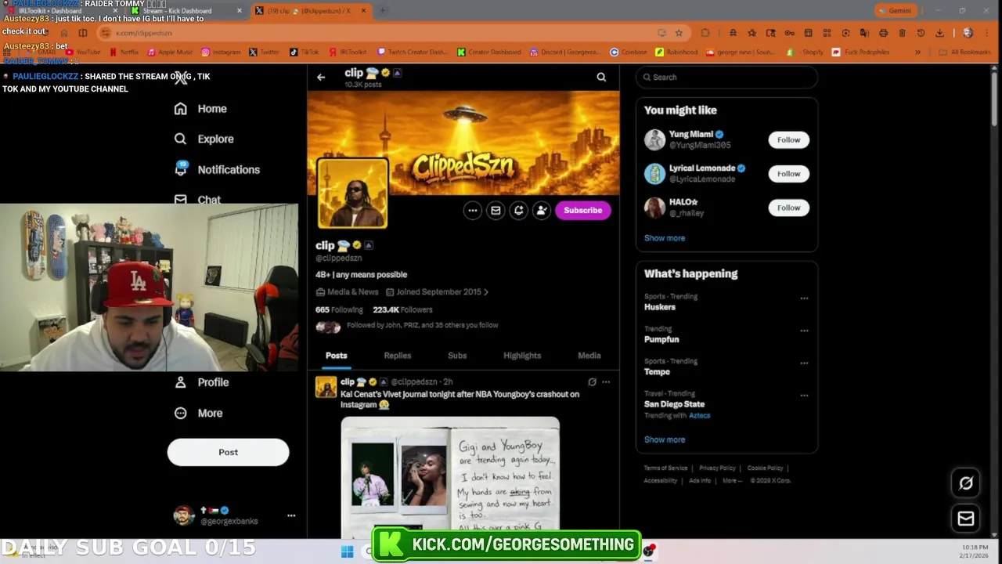Open Profile in the X sidebar
This screenshot has height=564, width=1002.
(202, 382)
